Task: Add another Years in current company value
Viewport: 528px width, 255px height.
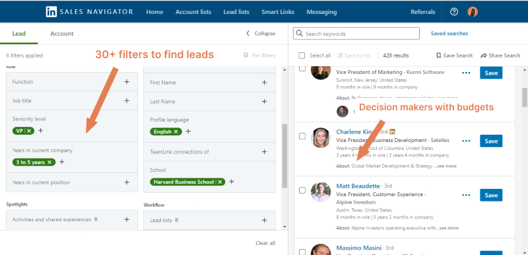Action: 61,162
